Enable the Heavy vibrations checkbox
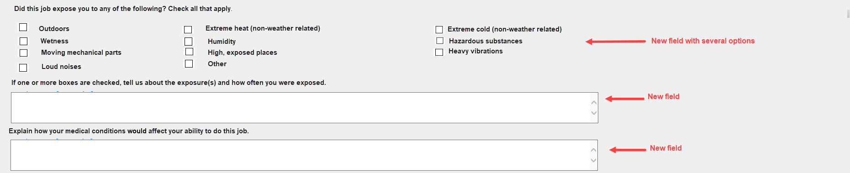 439,52
